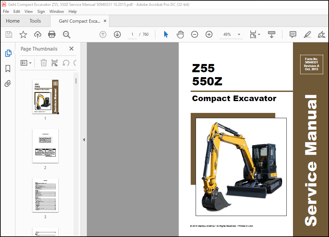This screenshot has height=237, width=329.
Task: Click the 760 total pages label
Action: pos(145,34)
